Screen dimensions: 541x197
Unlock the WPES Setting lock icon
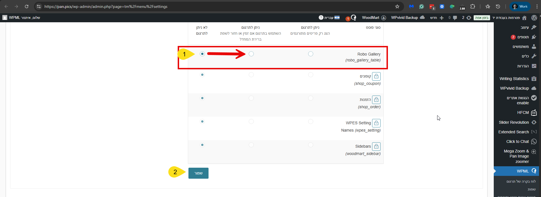[376, 123]
